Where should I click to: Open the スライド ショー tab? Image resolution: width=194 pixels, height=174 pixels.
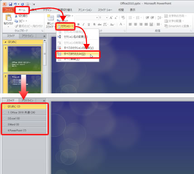pyautogui.click(x=105, y=10)
